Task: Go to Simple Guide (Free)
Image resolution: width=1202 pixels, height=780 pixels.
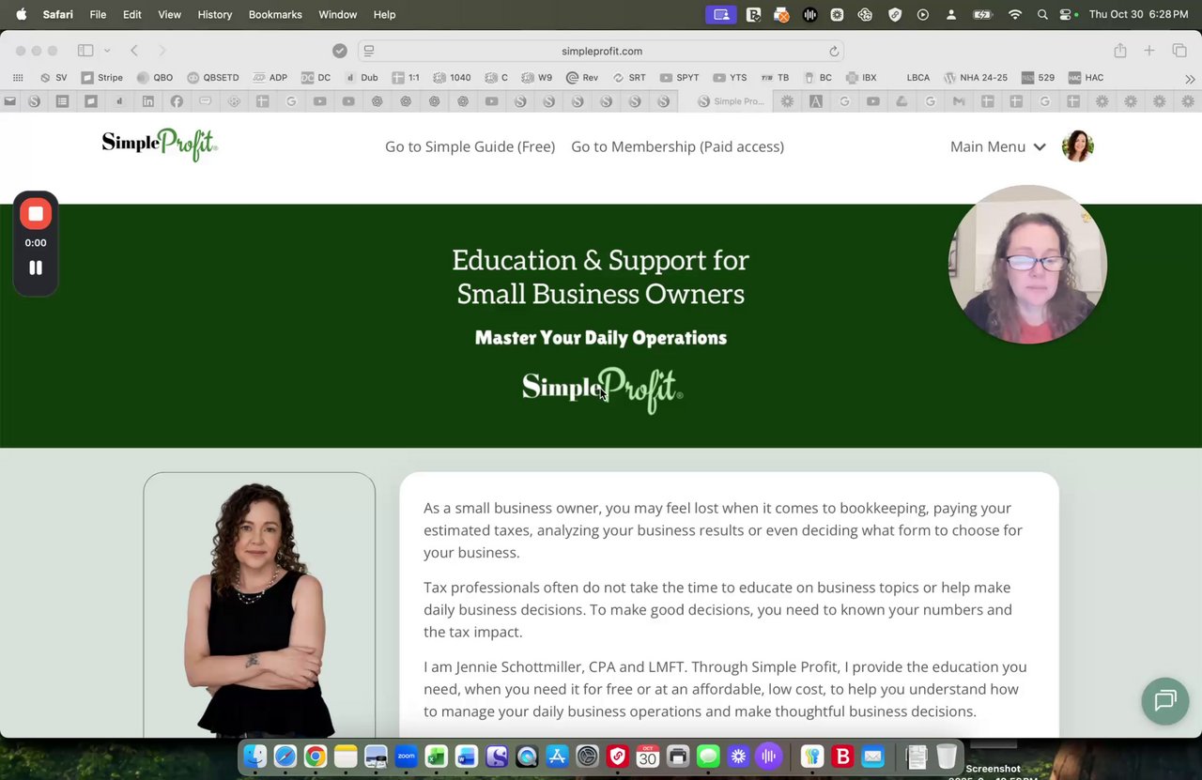Action: click(470, 146)
